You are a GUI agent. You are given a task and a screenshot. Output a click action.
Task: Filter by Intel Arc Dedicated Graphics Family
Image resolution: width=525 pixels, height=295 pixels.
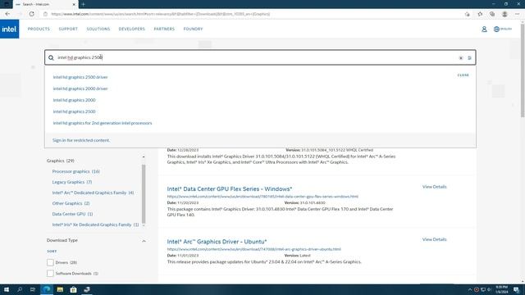tap(93, 193)
